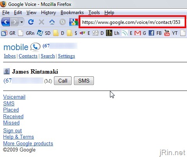187x157 pixels.
Task: Open the Contacts link
Action: [28, 56]
